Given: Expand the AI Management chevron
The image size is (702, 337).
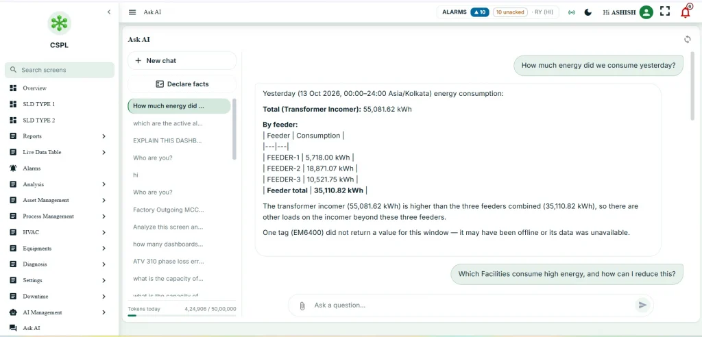Looking at the screenshot, I should point(104,312).
